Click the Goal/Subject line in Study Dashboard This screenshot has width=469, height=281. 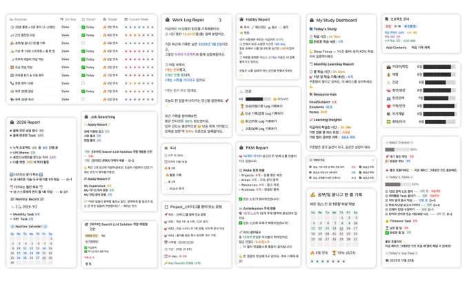point(323,102)
